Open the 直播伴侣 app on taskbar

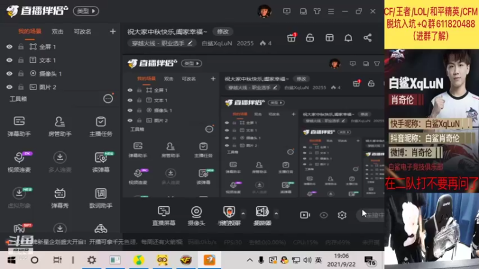[210, 260]
